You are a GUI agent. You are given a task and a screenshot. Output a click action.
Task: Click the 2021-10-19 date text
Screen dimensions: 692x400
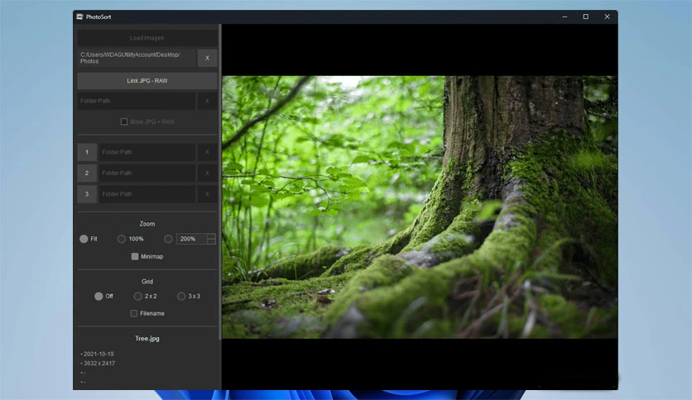(99, 354)
